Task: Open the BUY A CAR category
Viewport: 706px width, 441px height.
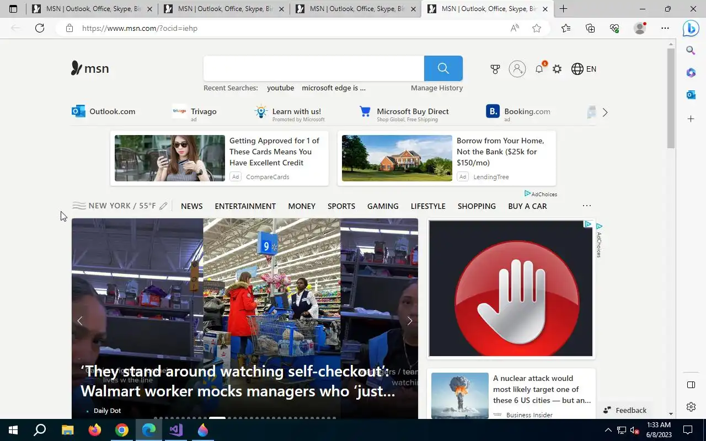Action: click(527, 206)
